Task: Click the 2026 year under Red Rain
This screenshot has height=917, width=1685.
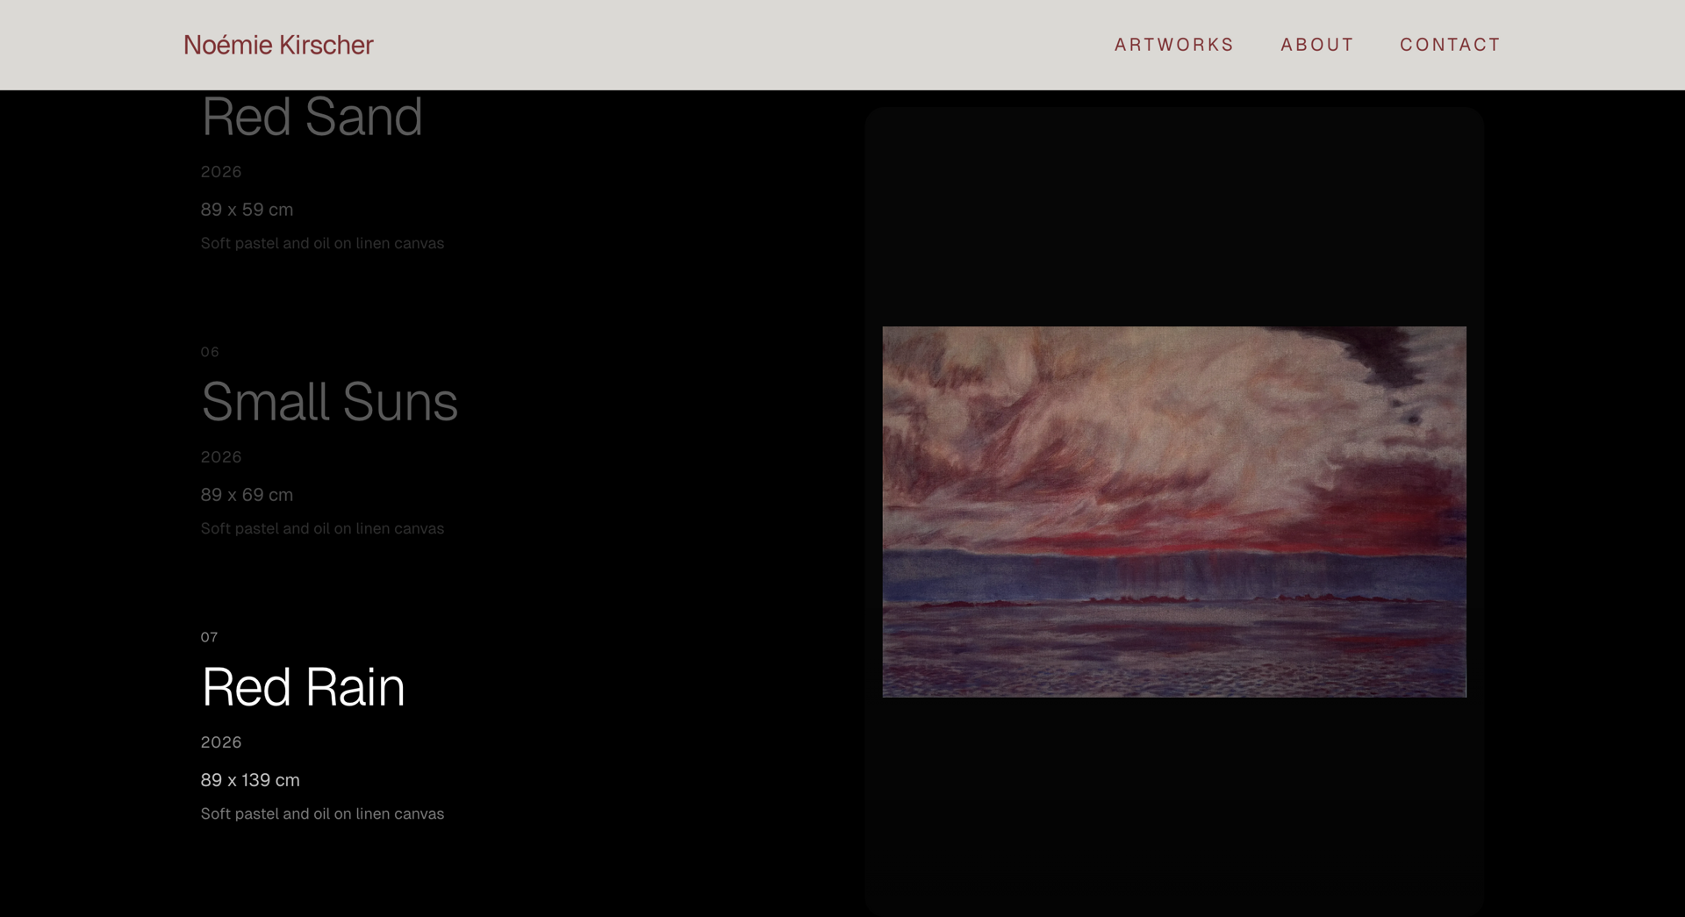Action: click(221, 742)
